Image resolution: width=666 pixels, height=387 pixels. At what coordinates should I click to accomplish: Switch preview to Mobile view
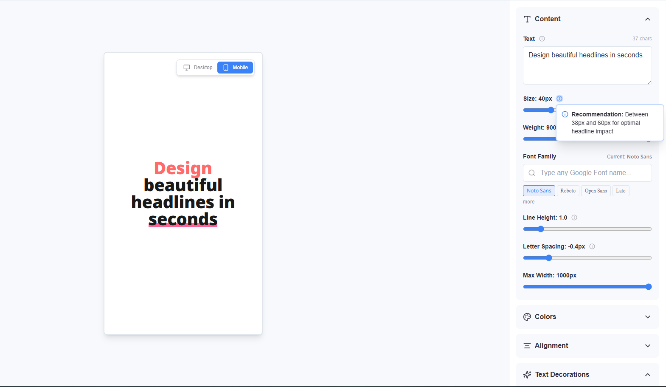(x=235, y=68)
